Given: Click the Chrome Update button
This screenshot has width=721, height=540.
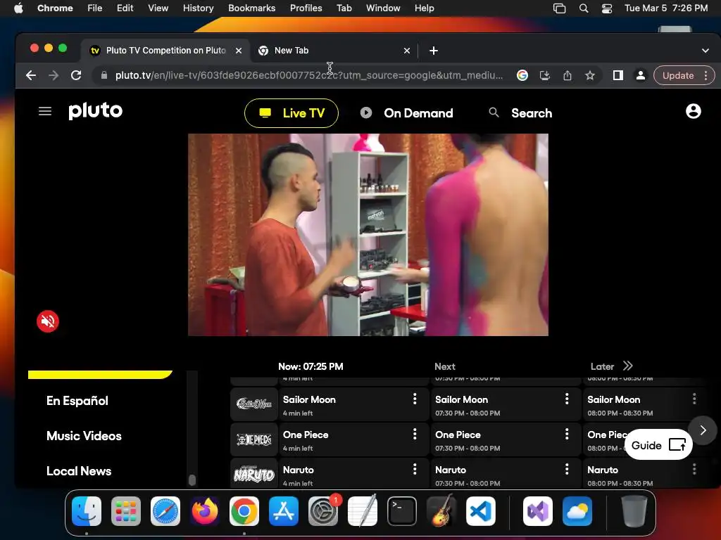Looking at the screenshot, I should click(678, 75).
